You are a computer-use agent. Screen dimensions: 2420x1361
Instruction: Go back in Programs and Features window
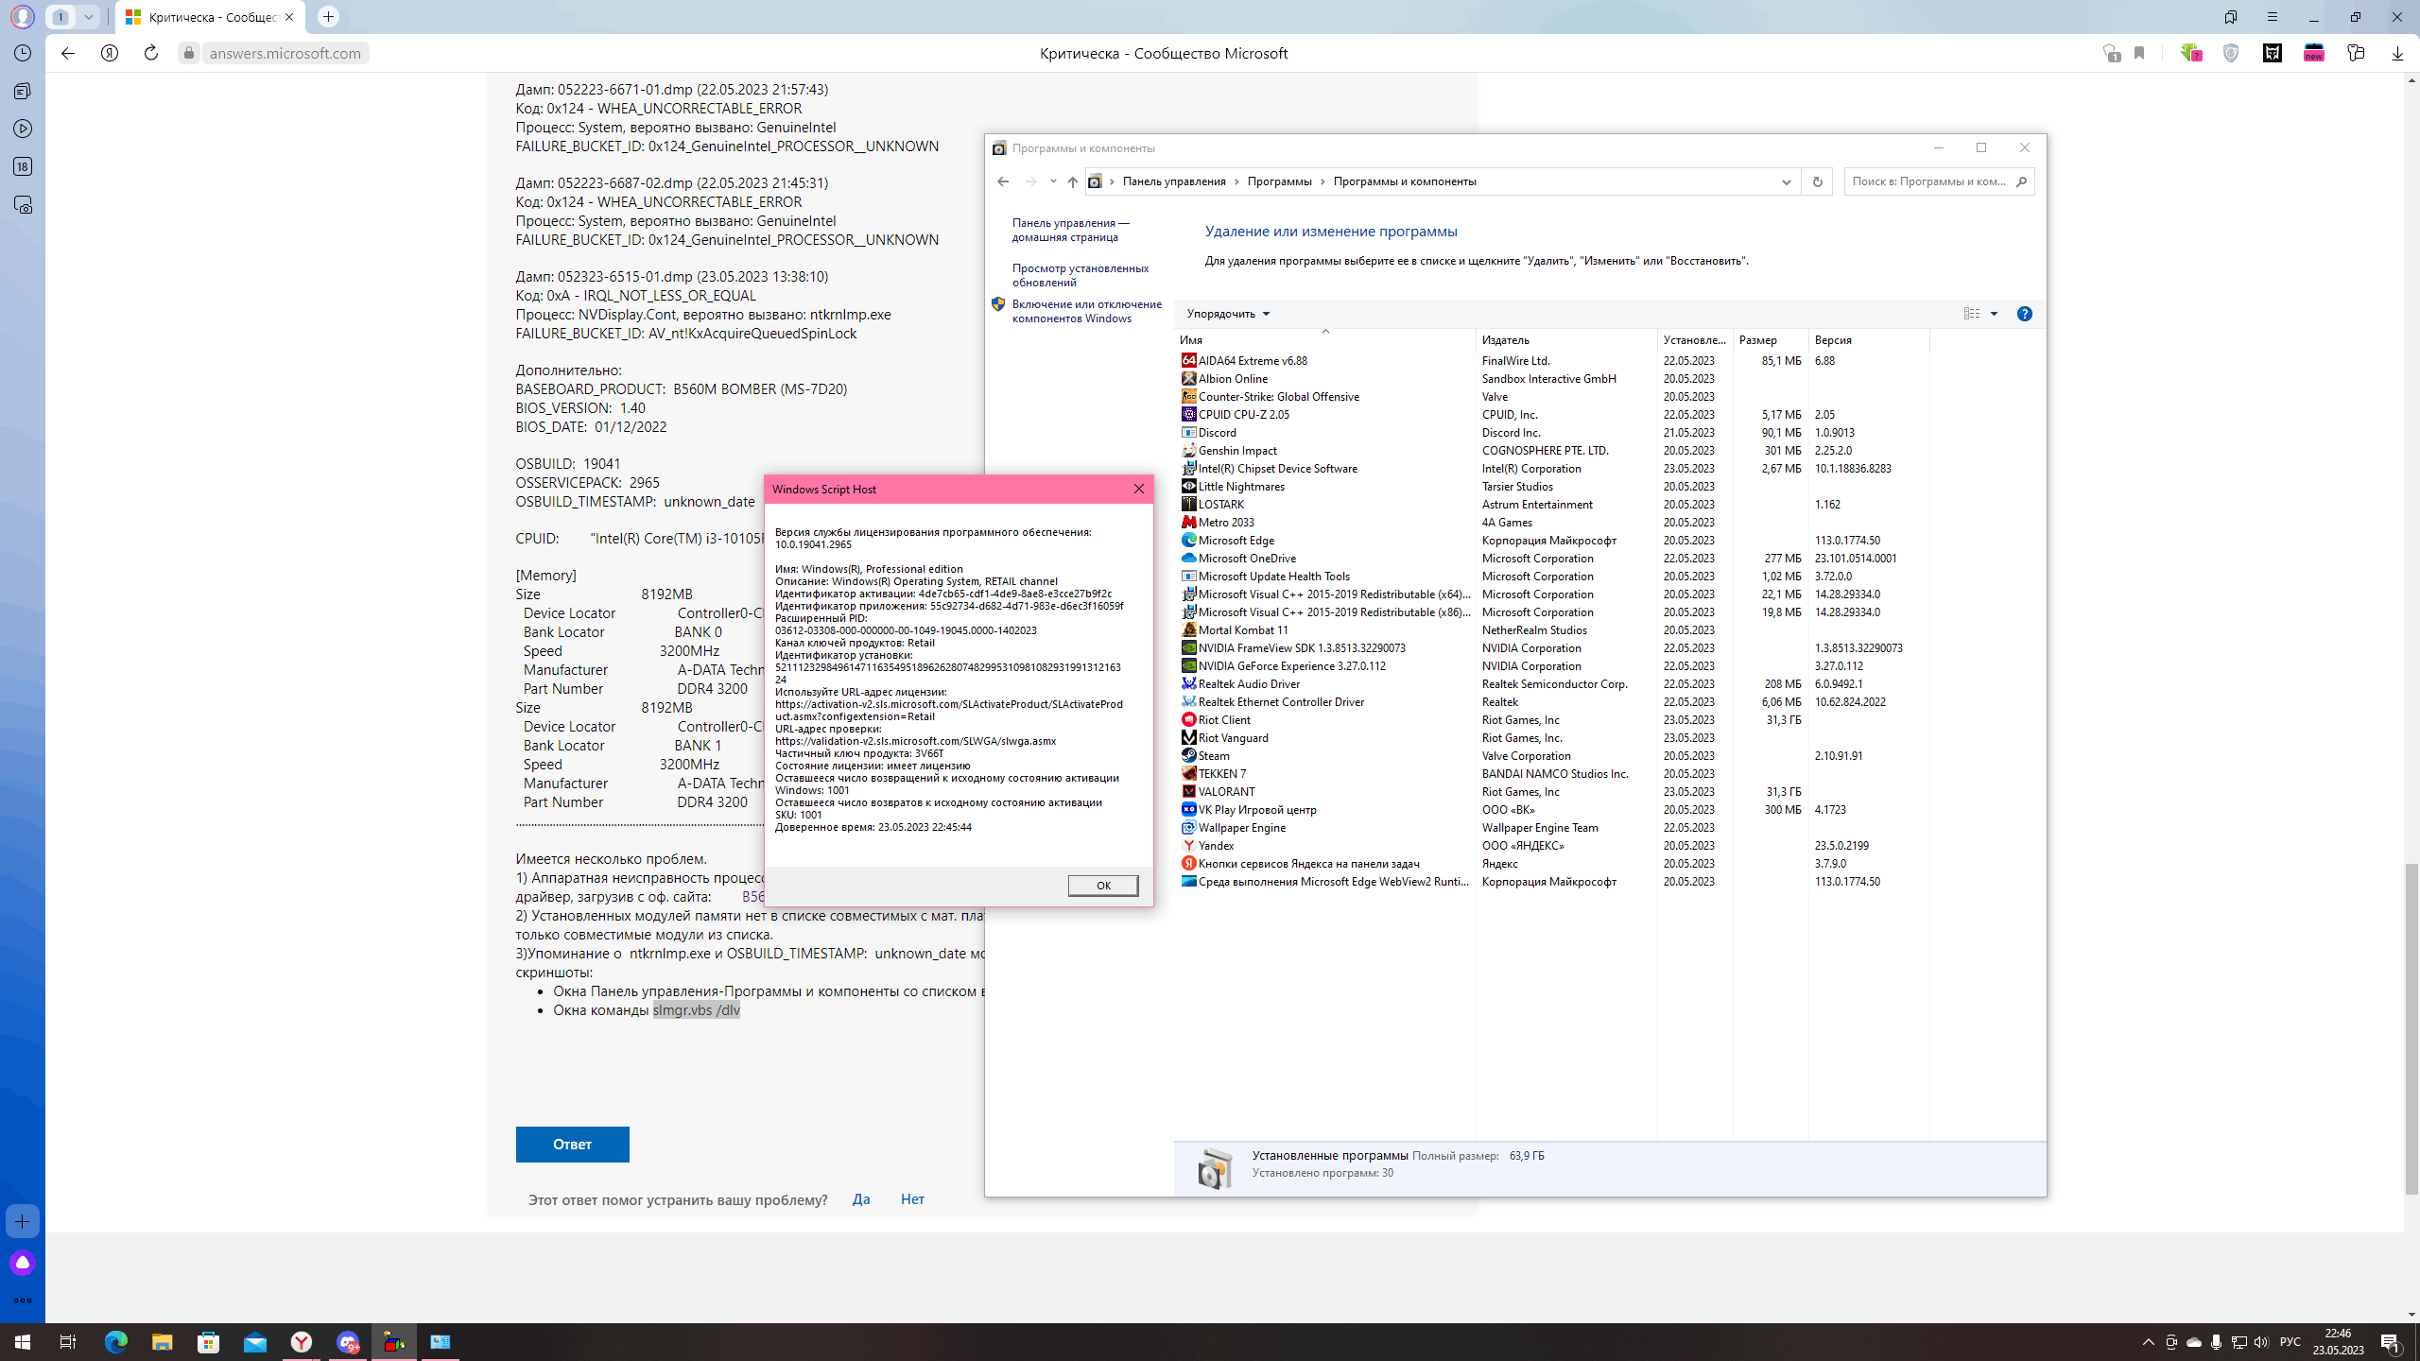pos(1003,181)
